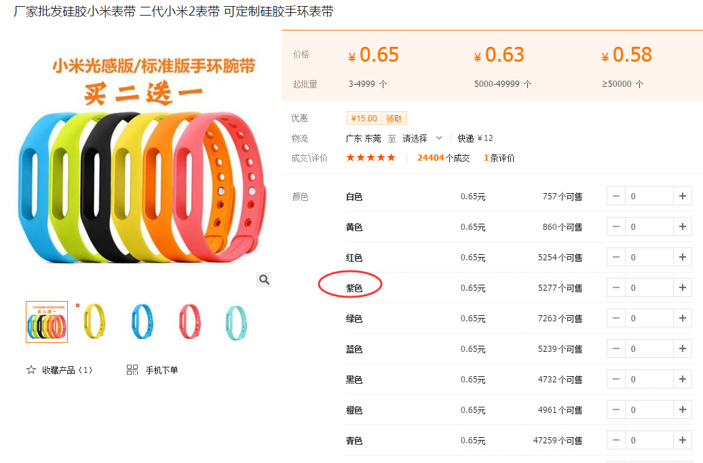Image resolution: width=703 pixels, height=463 pixels.
Task: Click the quantity field for 红色
Action: tap(649, 257)
